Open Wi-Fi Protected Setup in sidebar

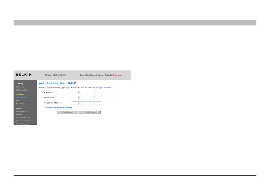[23, 118]
